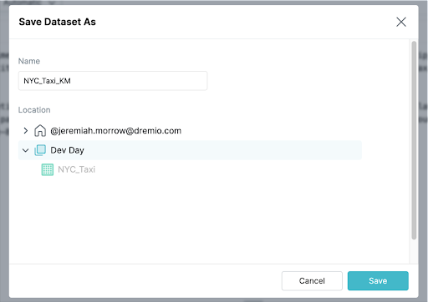Close the Save Dataset As dialog

point(401,22)
